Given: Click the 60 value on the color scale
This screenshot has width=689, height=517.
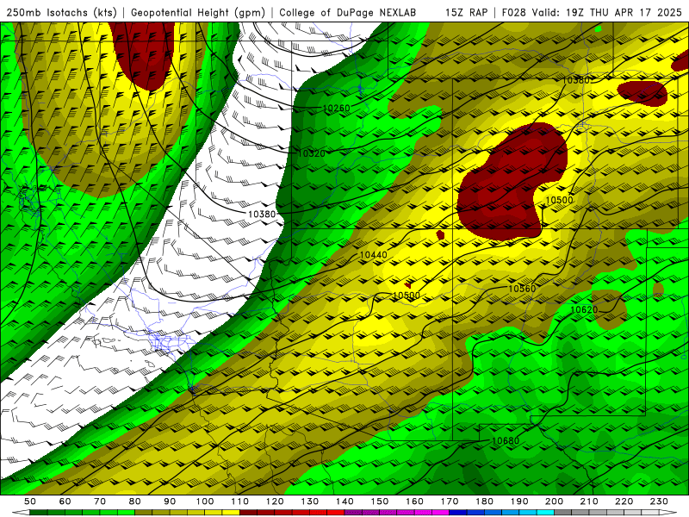Looking at the screenshot, I should pyautogui.click(x=65, y=501).
